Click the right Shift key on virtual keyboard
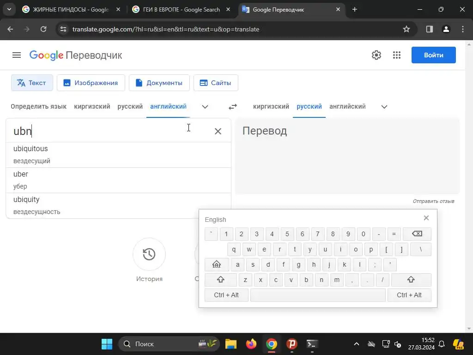The image size is (473, 355). tap(411, 280)
